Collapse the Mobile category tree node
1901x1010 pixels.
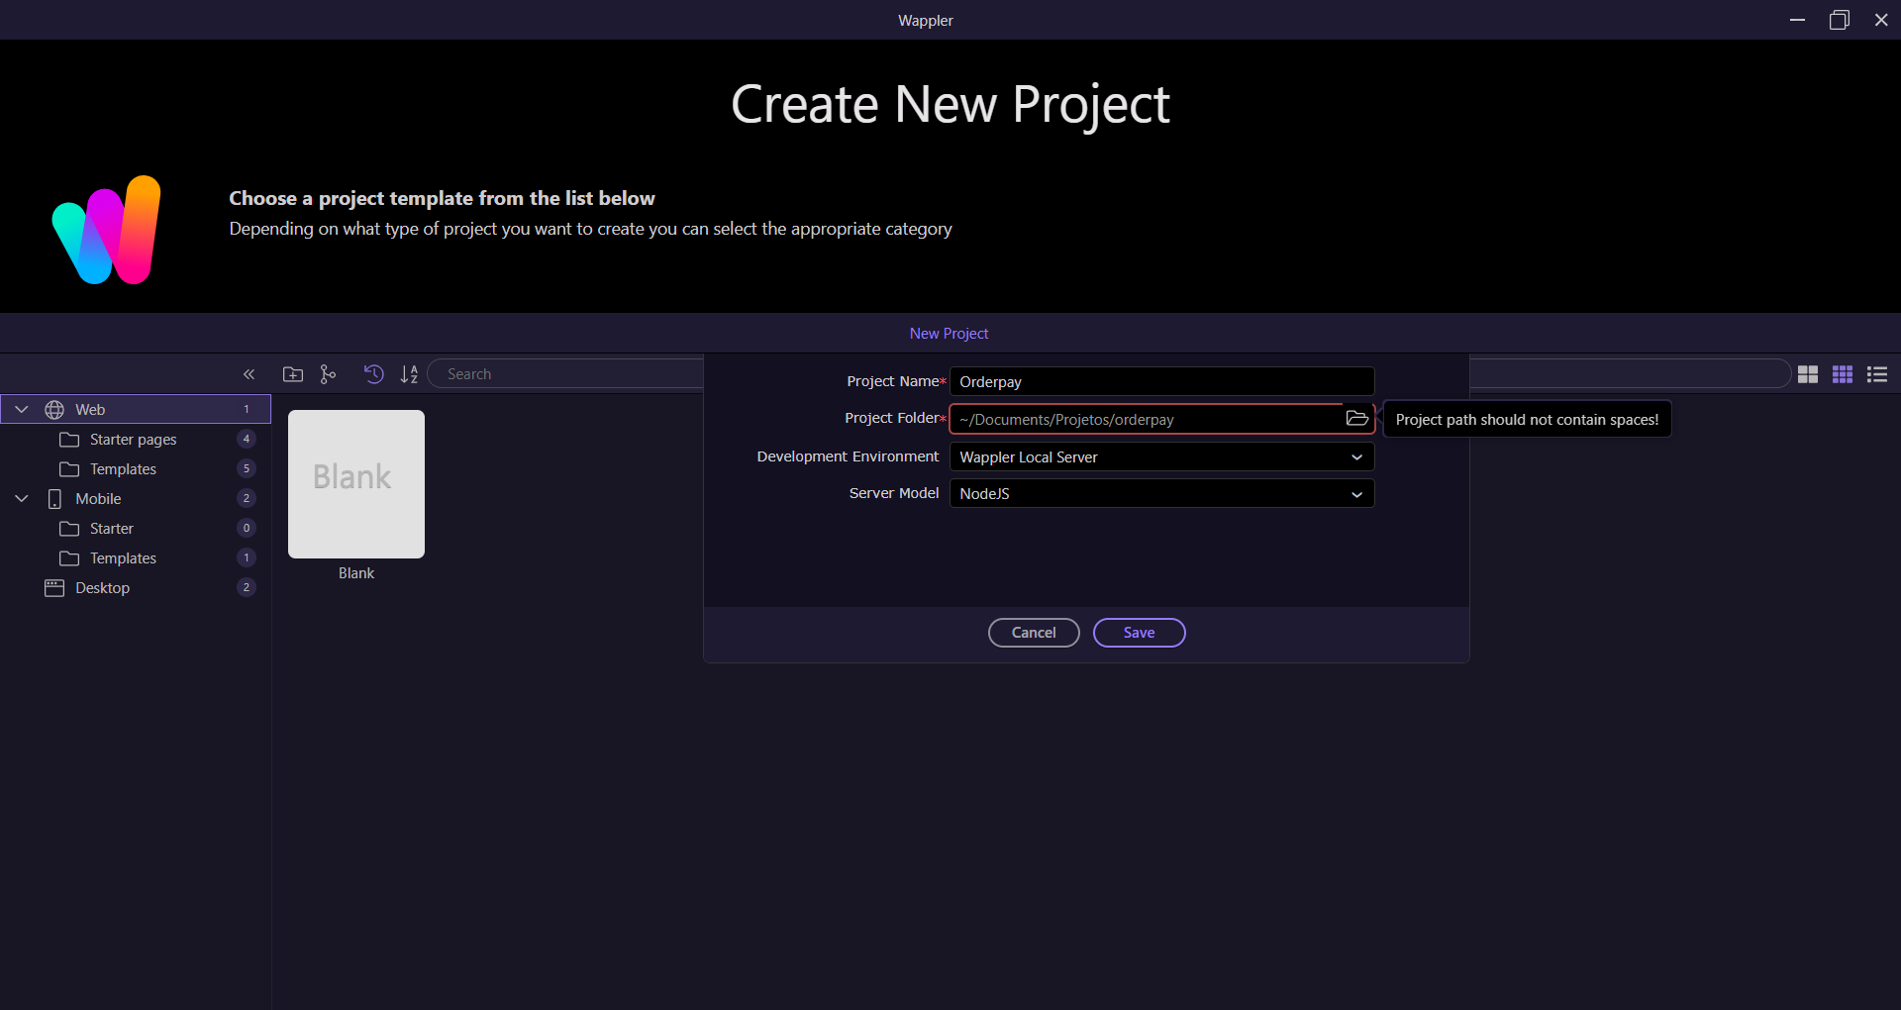point(22,499)
